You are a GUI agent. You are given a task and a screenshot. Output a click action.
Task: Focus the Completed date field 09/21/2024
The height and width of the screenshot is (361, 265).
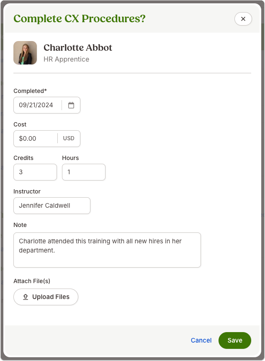[x=38, y=105]
